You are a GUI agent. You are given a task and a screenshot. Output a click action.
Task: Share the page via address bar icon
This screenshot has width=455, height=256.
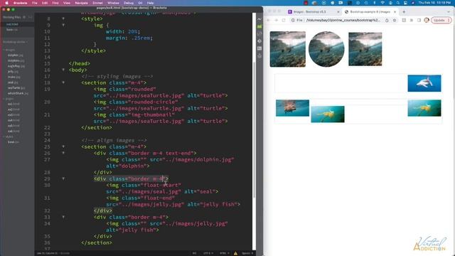(387, 20)
